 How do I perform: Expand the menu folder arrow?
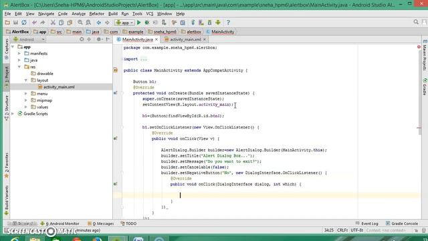[26, 94]
